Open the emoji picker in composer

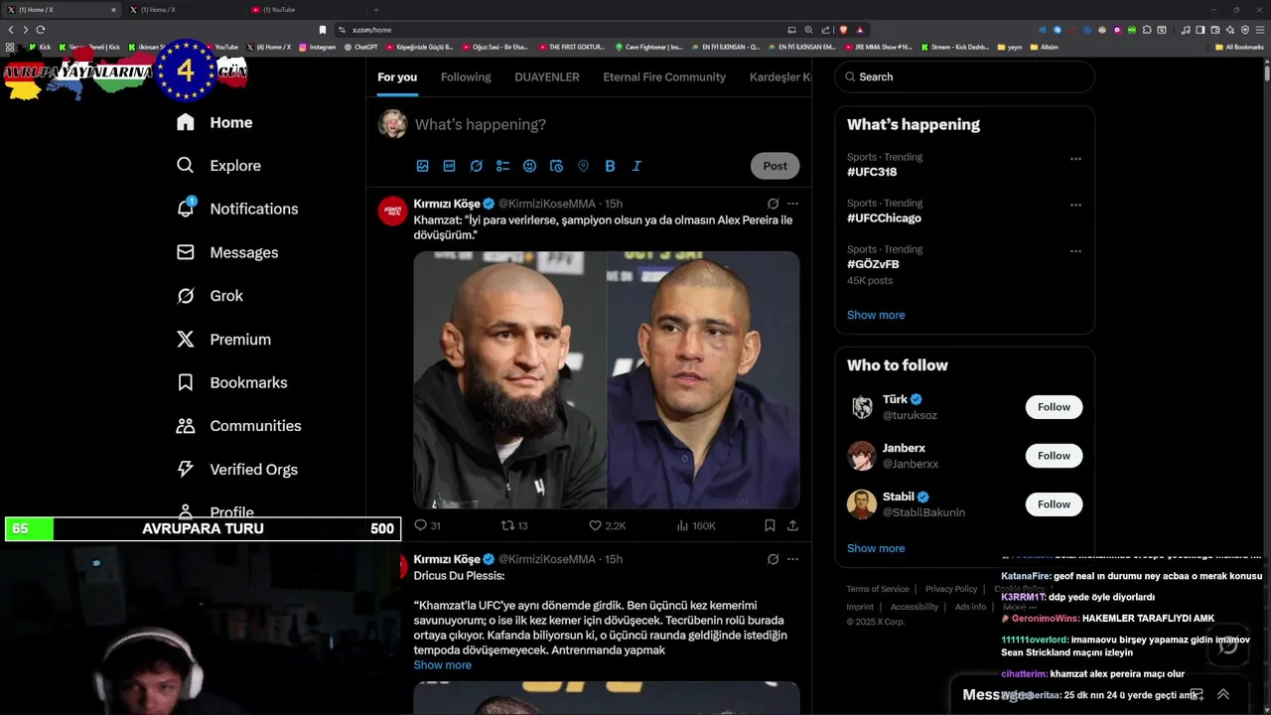coord(529,166)
